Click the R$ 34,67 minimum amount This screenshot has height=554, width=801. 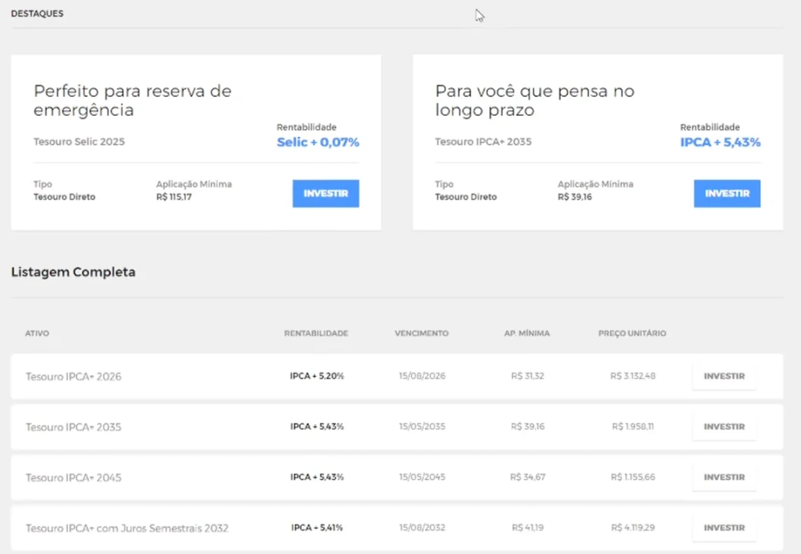(x=528, y=477)
